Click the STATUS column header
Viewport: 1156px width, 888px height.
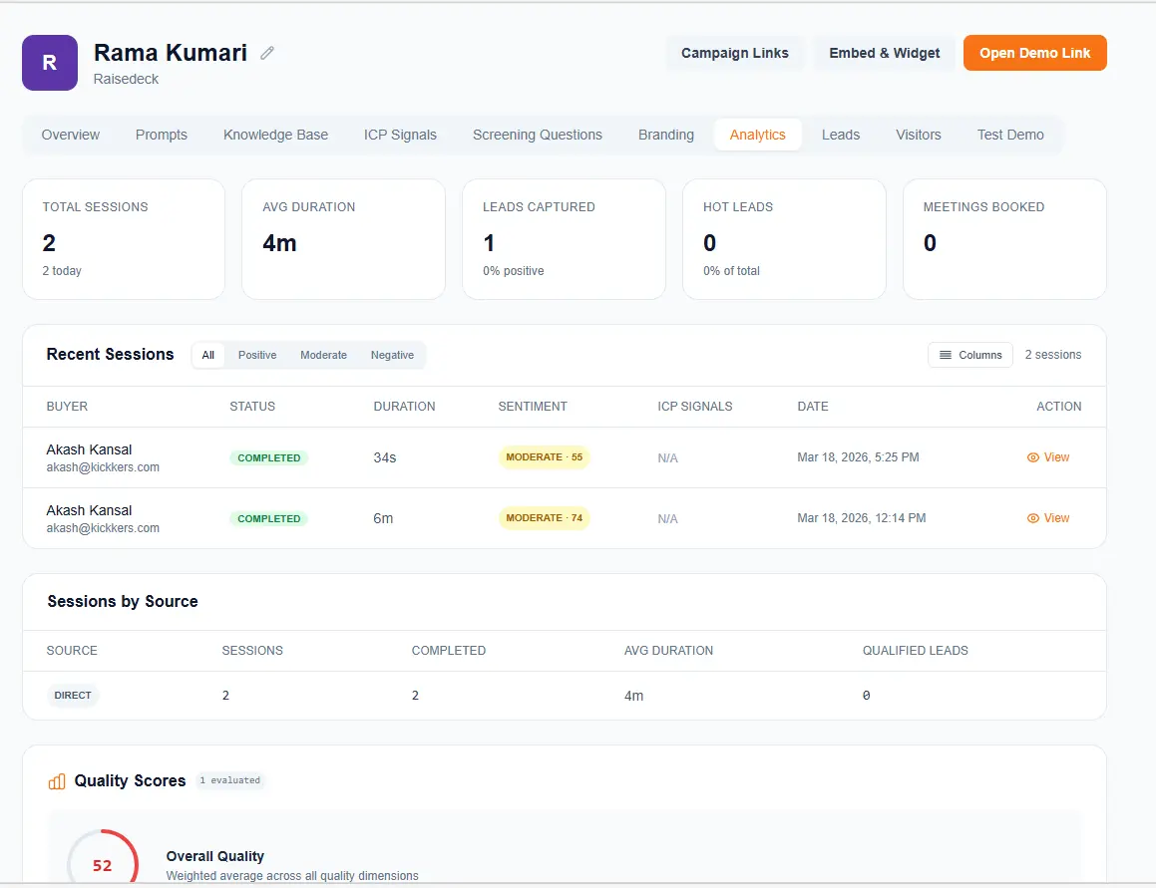[252, 407]
